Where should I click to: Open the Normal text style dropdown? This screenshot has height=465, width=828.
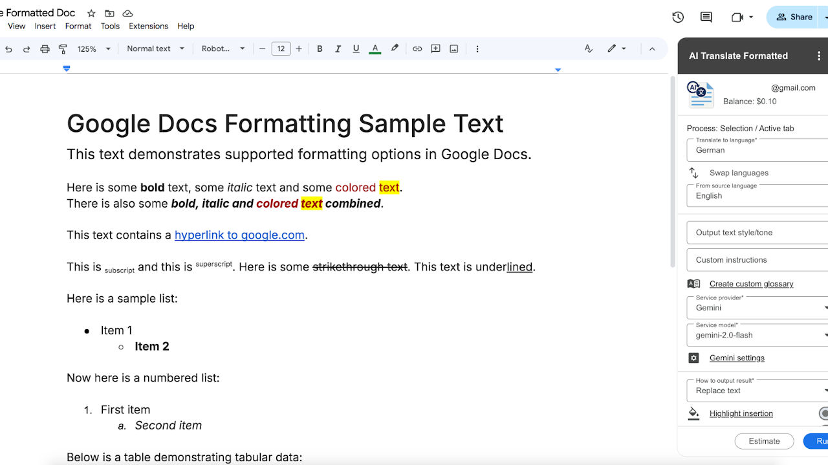coord(156,49)
